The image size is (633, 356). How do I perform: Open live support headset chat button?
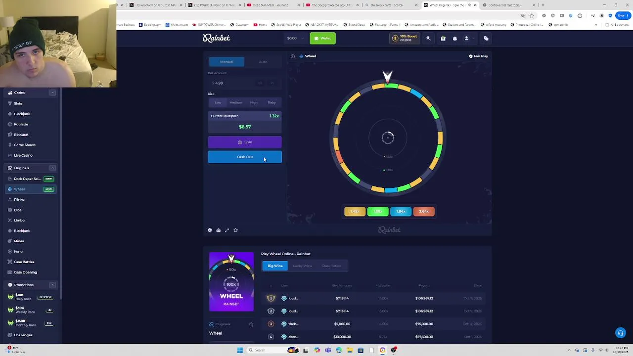620,333
